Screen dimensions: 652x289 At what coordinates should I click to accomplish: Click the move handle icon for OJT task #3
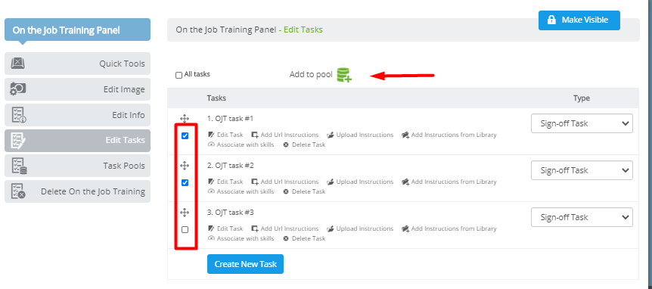(185, 213)
